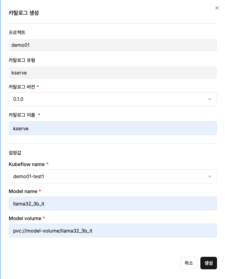
Task: Click the 설정값 section heading
Action: coord(15,152)
